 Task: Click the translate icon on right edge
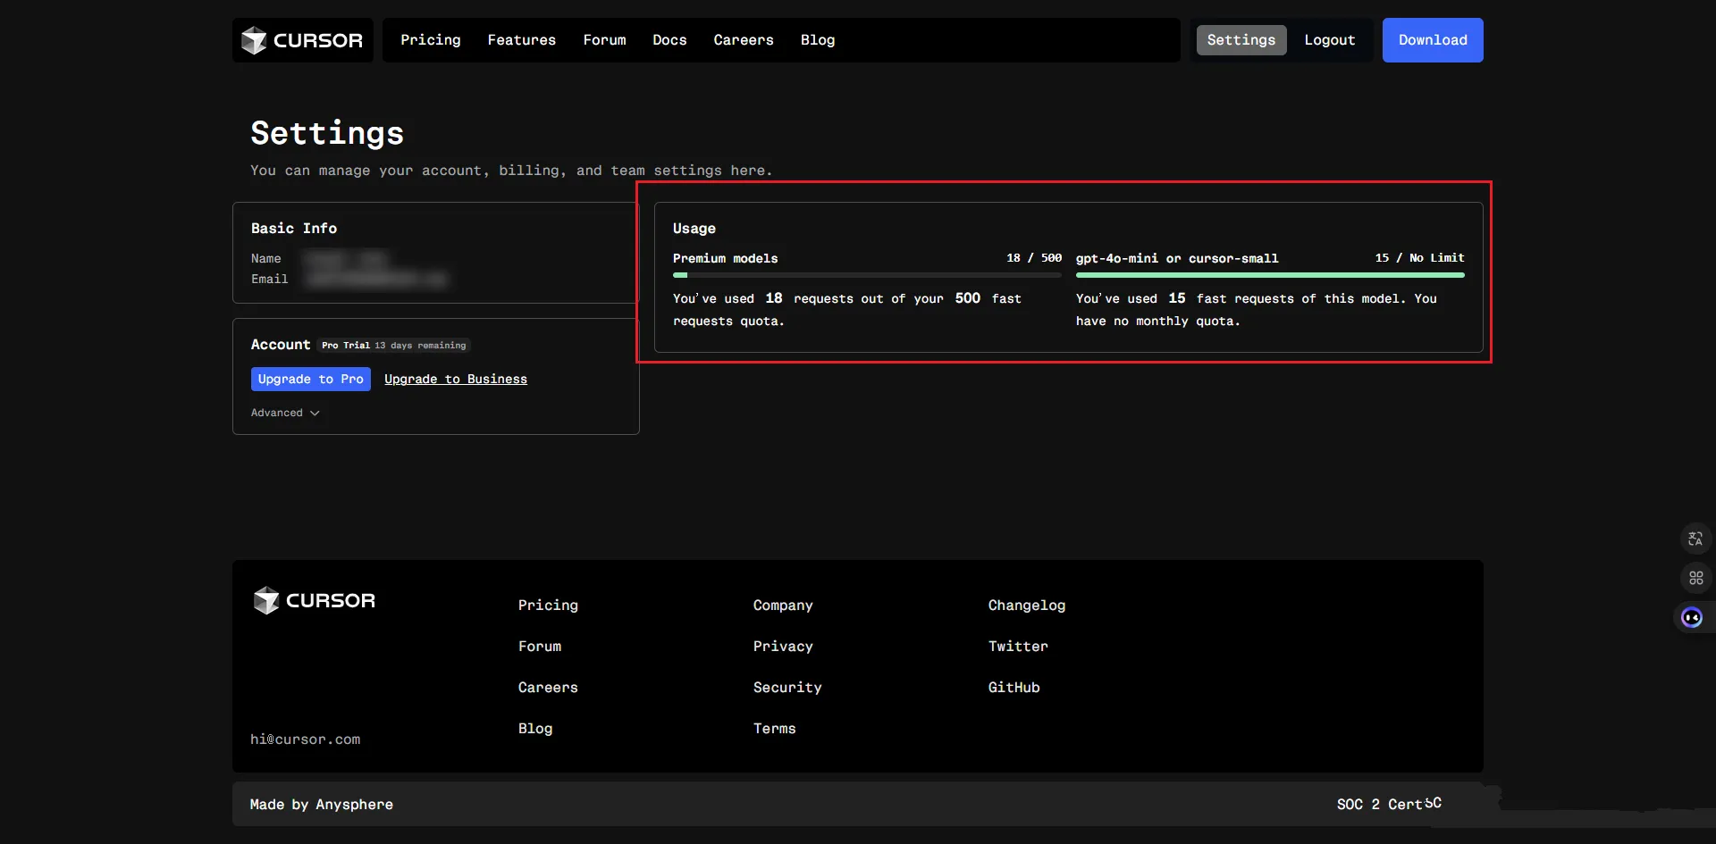click(x=1695, y=539)
